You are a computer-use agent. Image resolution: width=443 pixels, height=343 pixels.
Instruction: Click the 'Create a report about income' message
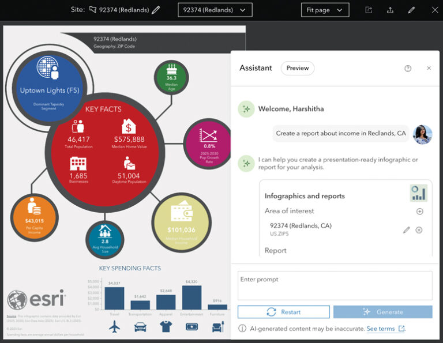(341, 133)
